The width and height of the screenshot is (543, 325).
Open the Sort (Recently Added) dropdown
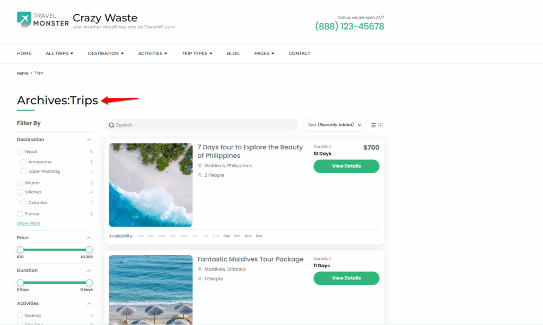tap(334, 125)
